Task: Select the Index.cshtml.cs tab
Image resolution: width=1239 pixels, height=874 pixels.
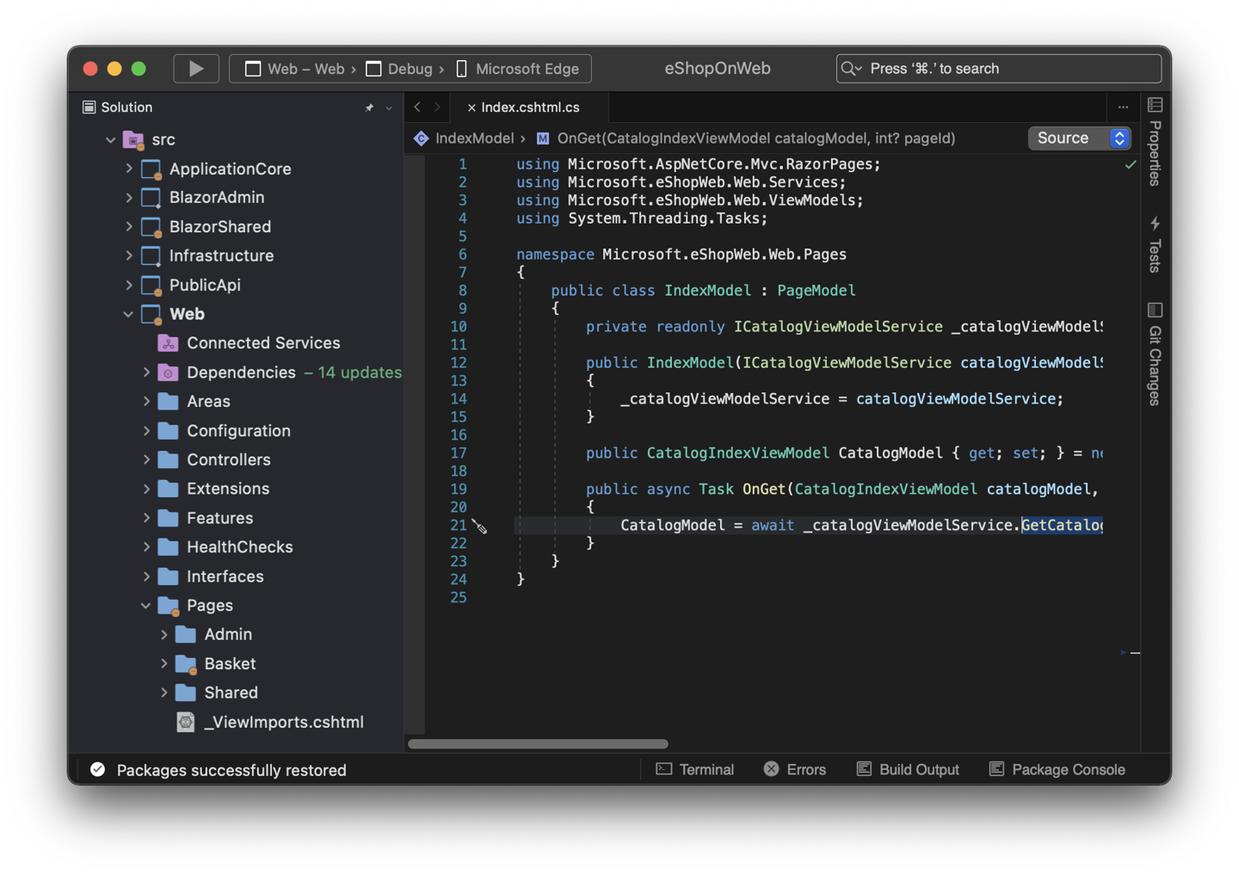Action: tap(528, 108)
